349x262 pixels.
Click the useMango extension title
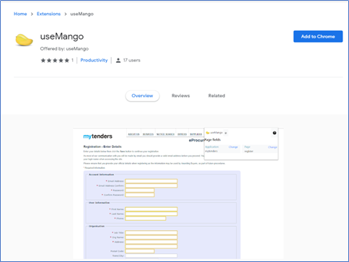pyautogui.click(x=62, y=36)
